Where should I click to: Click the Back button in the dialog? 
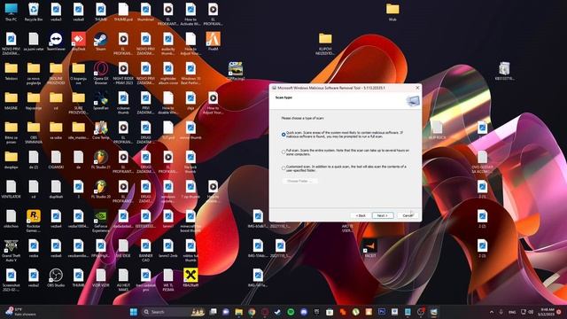coord(361,215)
